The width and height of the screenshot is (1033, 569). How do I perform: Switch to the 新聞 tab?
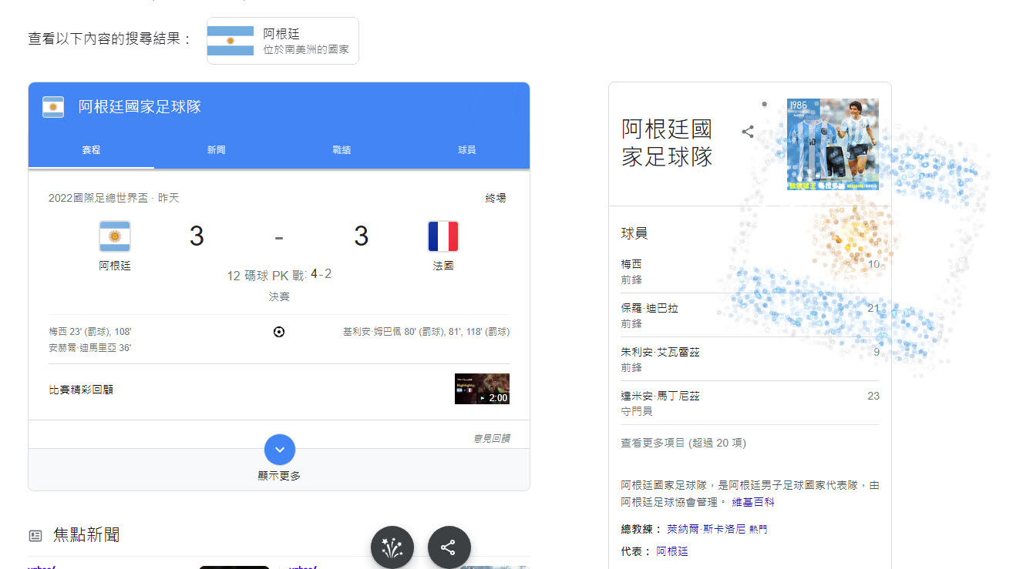[216, 150]
